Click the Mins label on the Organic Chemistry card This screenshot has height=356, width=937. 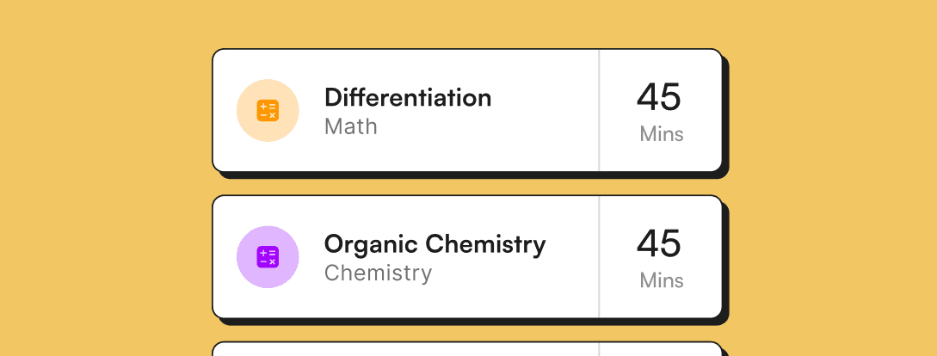point(662,280)
